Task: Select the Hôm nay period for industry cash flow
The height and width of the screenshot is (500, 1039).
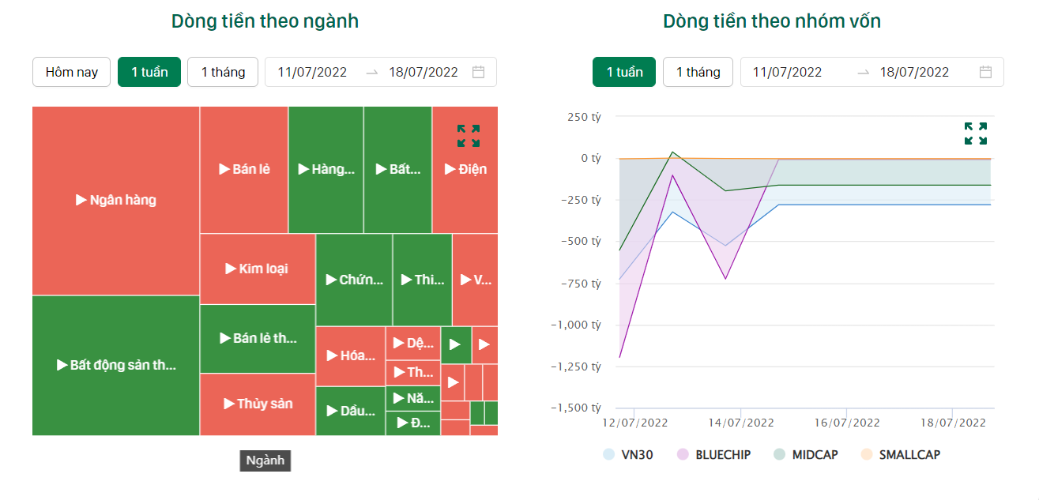Action: tap(71, 72)
